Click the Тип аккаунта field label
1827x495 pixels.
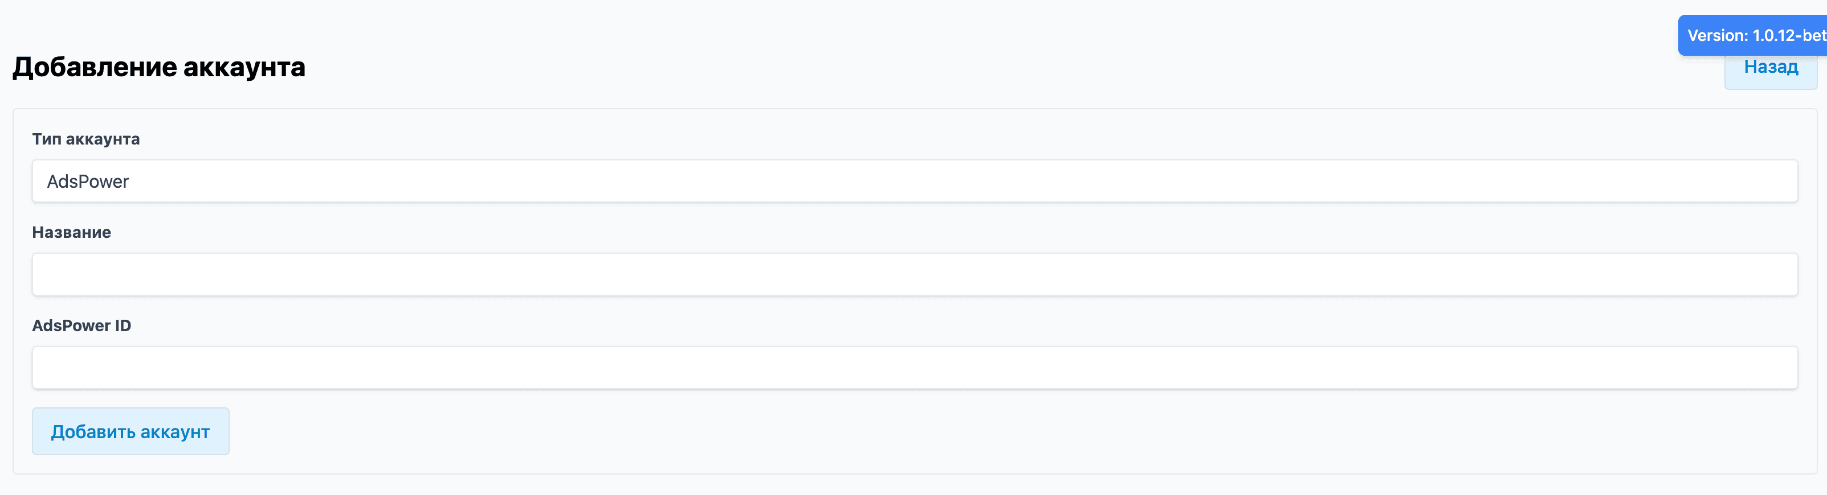(x=86, y=139)
